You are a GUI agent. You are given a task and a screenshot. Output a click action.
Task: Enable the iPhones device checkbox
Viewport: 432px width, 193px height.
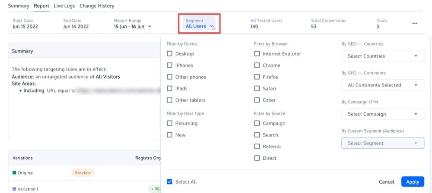point(170,65)
